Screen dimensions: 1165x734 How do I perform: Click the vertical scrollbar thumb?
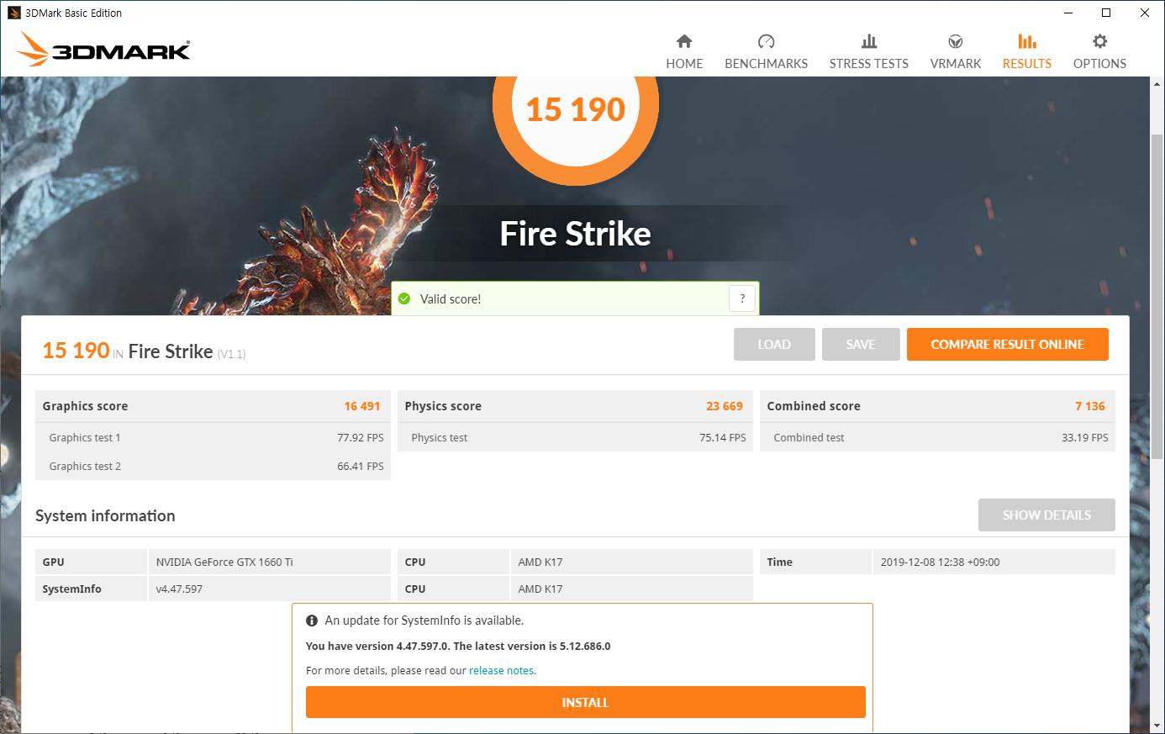tap(1157, 297)
